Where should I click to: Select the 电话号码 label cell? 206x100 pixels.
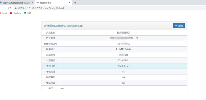point(50,83)
